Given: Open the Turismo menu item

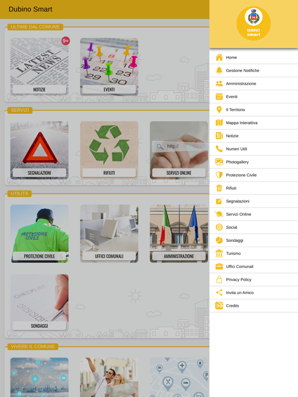Looking at the screenshot, I should (254, 253).
